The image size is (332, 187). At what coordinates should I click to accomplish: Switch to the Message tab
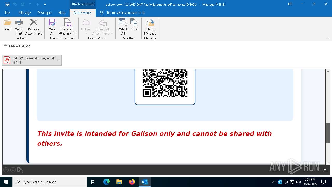25,13
